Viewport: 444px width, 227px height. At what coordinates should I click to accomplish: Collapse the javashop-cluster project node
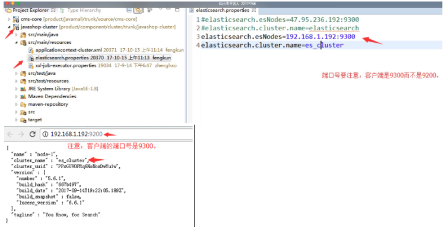(x=9, y=27)
